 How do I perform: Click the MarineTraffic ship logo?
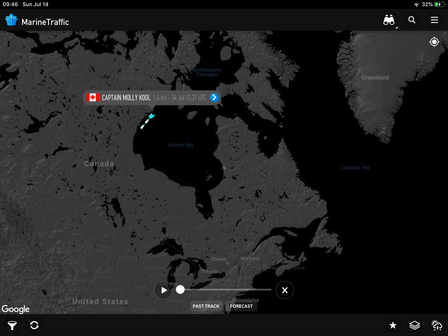pyautogui.click(x=11, y=20)
